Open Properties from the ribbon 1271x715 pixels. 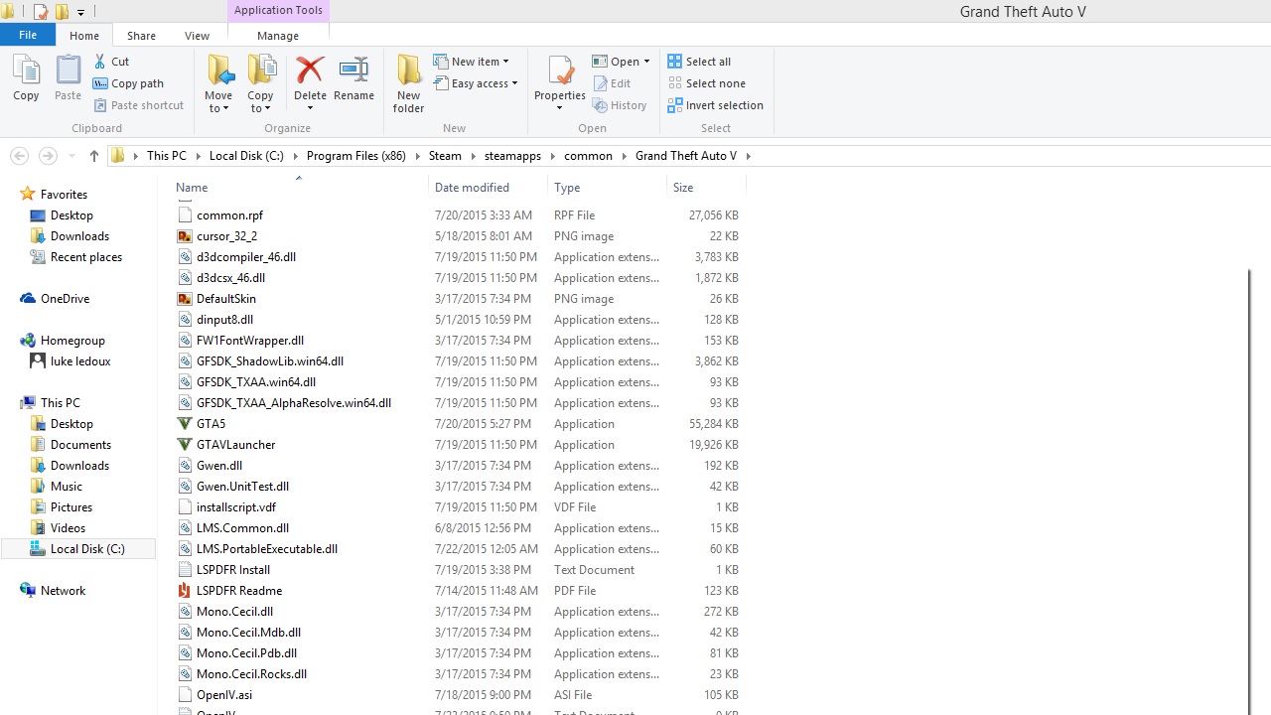point(560,79)
